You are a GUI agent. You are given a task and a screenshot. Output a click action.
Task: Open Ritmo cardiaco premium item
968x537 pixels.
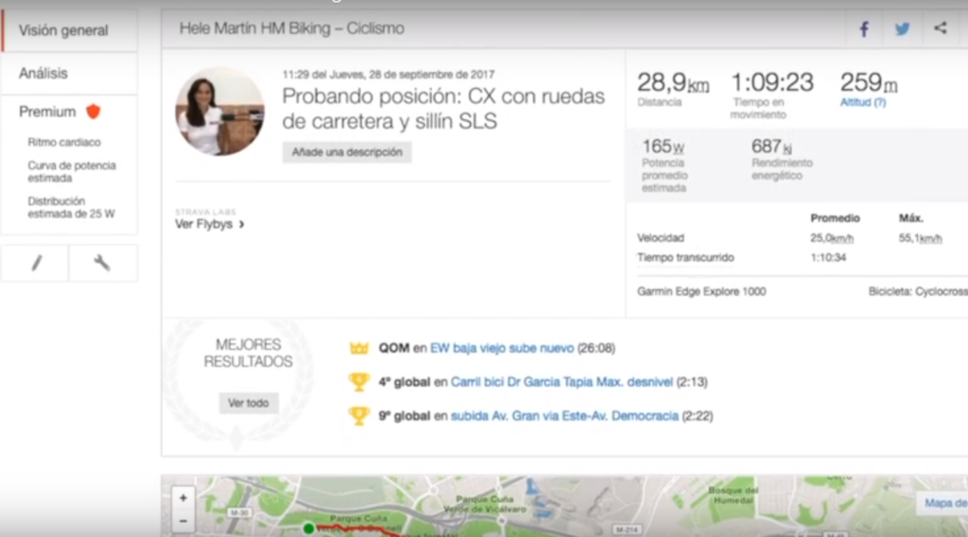click(x=64, y=142)
